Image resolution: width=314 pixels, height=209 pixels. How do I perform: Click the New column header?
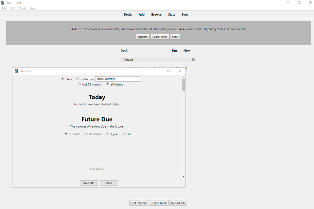pos(187,51)
